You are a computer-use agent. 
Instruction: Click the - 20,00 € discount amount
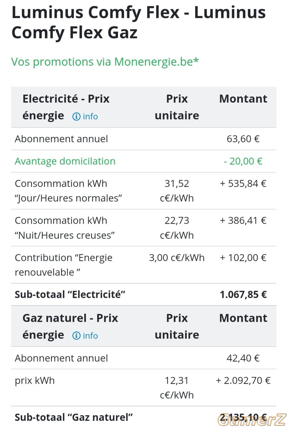[x=243, y=161]
